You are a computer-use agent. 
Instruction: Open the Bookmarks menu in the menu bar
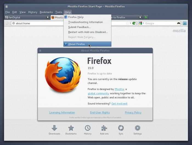pos(46,12)
